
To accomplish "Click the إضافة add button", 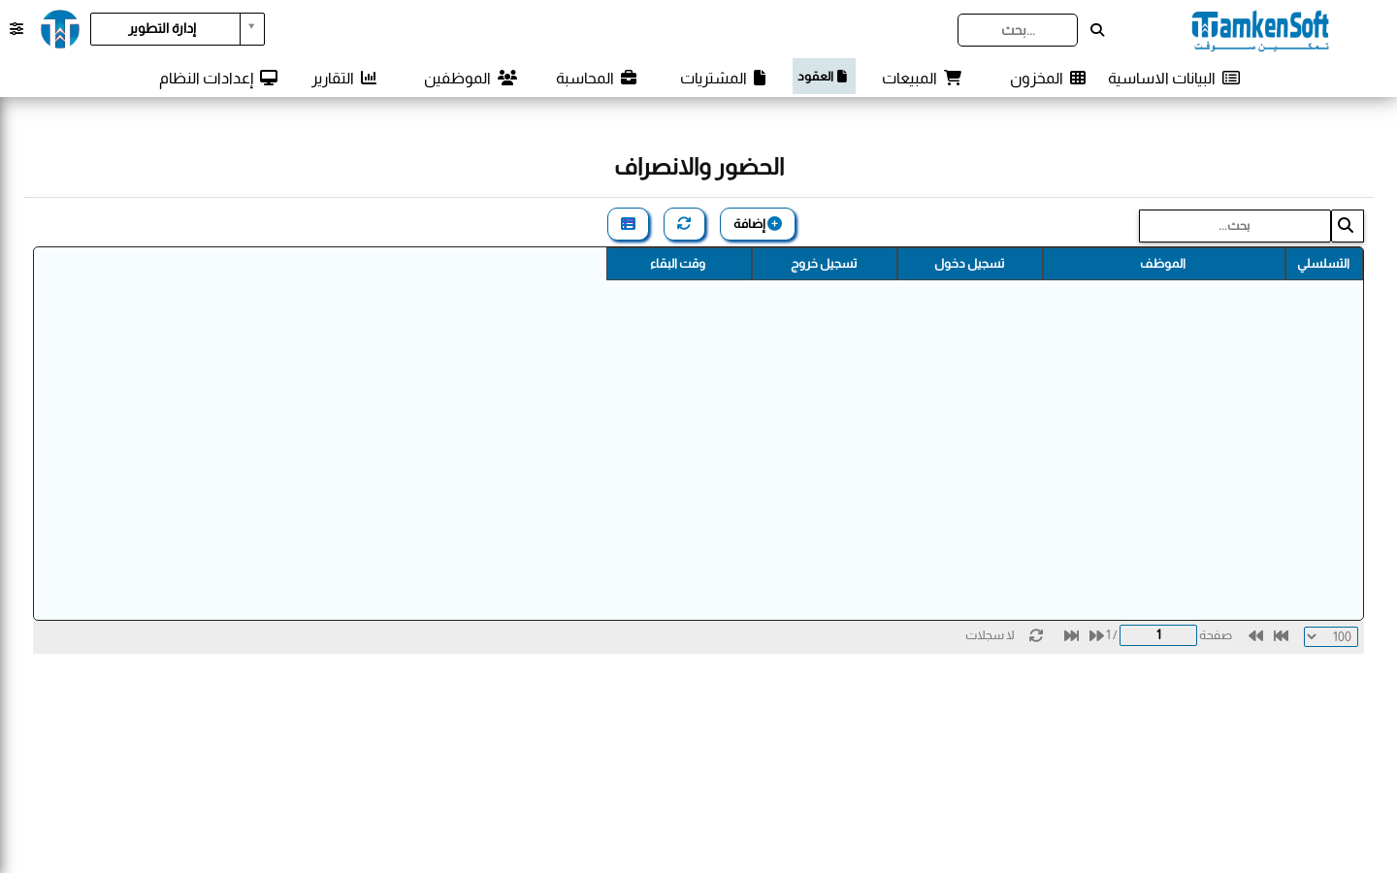I will pos(758,224).
